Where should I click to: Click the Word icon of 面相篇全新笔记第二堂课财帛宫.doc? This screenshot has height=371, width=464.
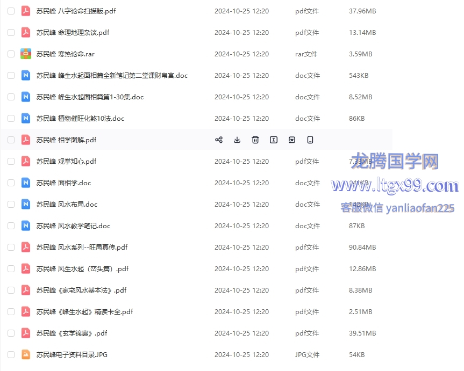[x=26, y=75]
